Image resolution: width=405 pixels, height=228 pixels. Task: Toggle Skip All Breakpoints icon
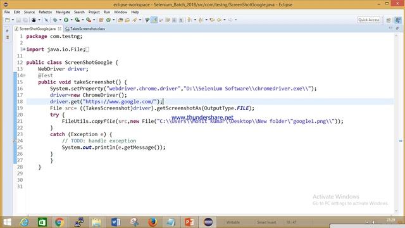click(46, 20)
